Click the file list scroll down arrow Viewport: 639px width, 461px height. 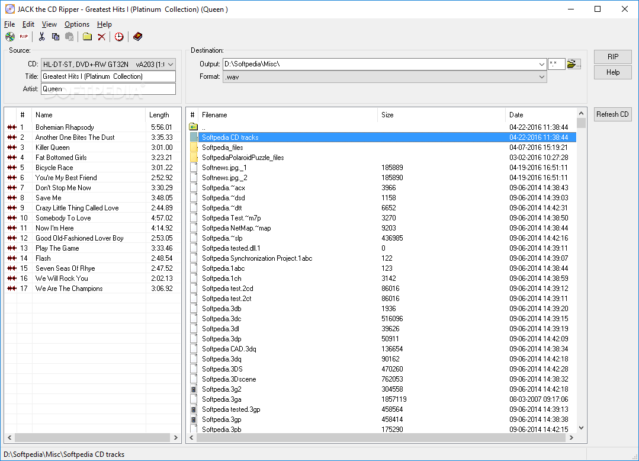tap(581, 428)
